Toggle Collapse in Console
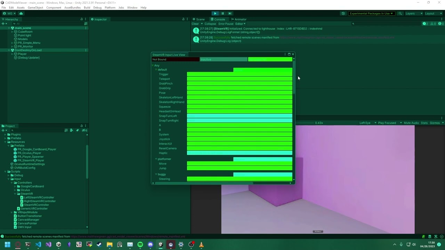The height and width of the screenshot is (250, 445). point(210,24)
